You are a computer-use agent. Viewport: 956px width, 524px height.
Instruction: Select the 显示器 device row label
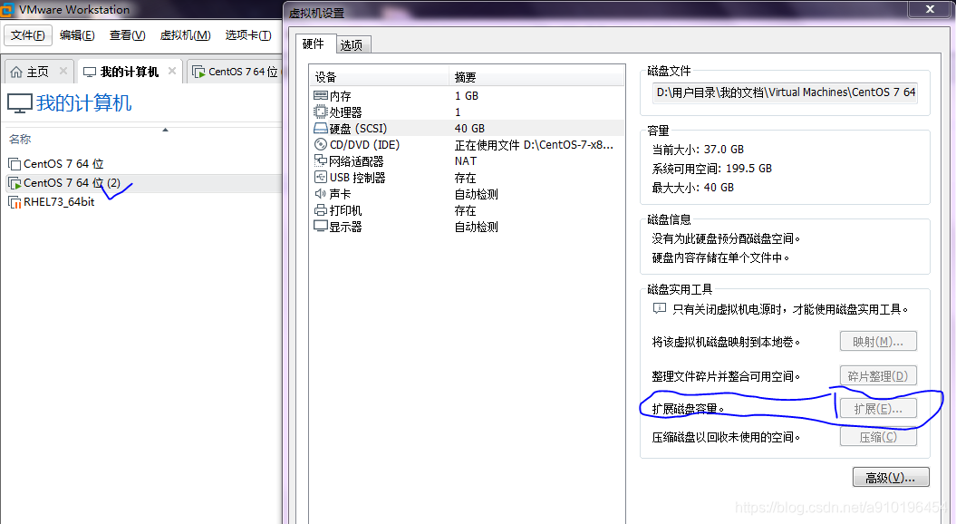(x=345, y=227)
